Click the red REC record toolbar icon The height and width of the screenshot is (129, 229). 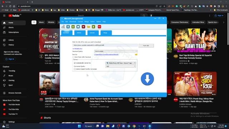pos(99,27)
